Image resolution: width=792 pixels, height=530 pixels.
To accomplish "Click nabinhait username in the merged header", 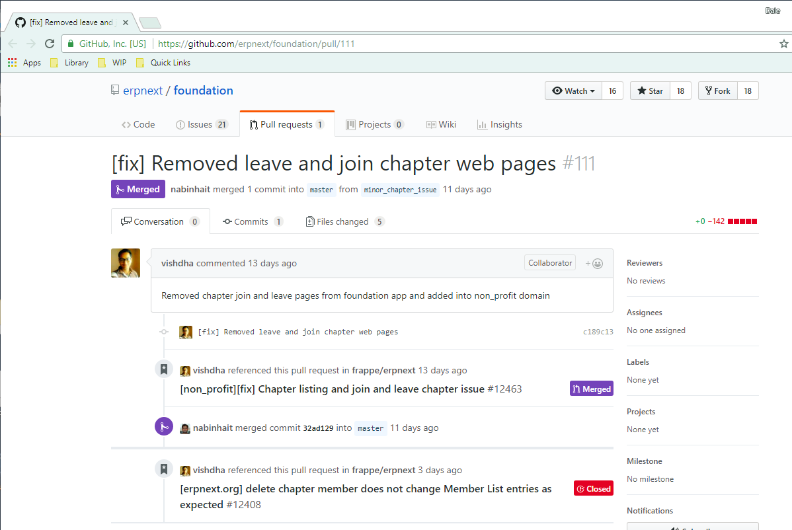I will coord(190,189).
